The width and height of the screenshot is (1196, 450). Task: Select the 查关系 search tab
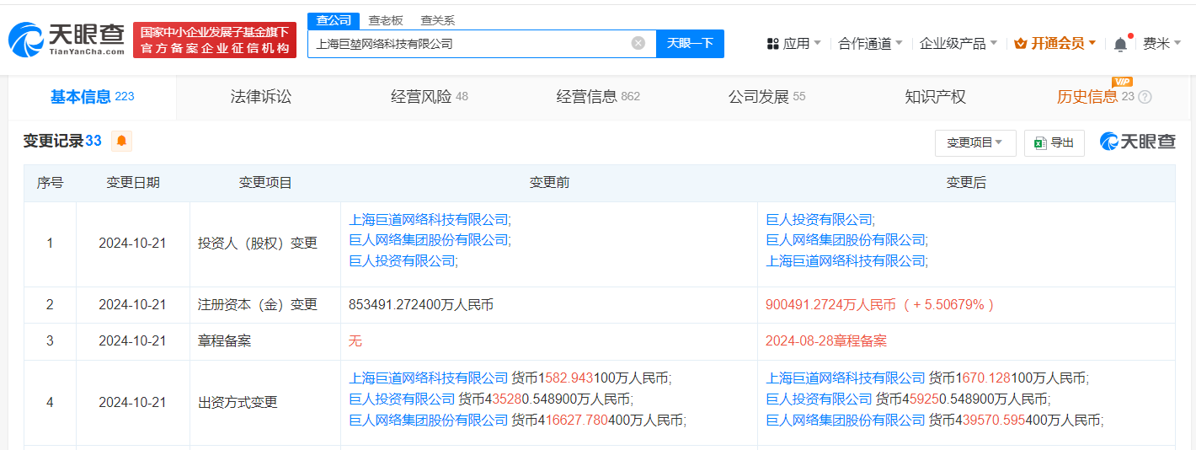437,20
